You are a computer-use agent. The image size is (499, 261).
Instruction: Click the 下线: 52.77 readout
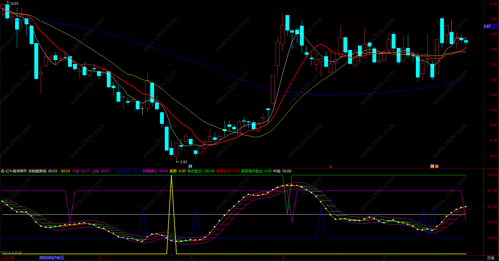[81, 171]
